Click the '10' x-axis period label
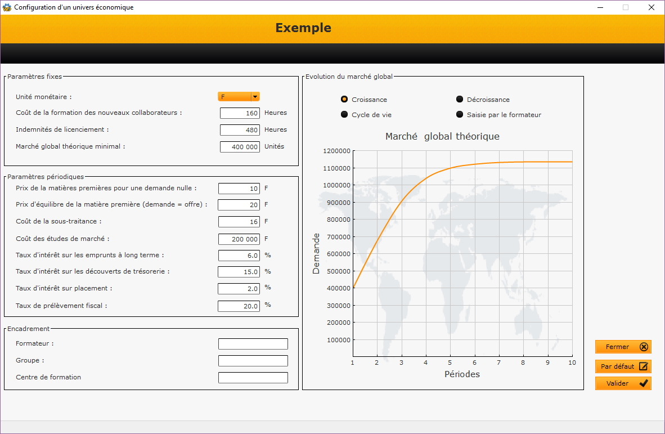Image resolution: width=665 pixels, height=434 pixels. 572,363
